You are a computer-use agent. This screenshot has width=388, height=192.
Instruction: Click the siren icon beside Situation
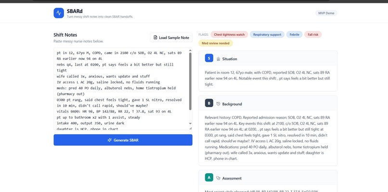tap(218, 59)
